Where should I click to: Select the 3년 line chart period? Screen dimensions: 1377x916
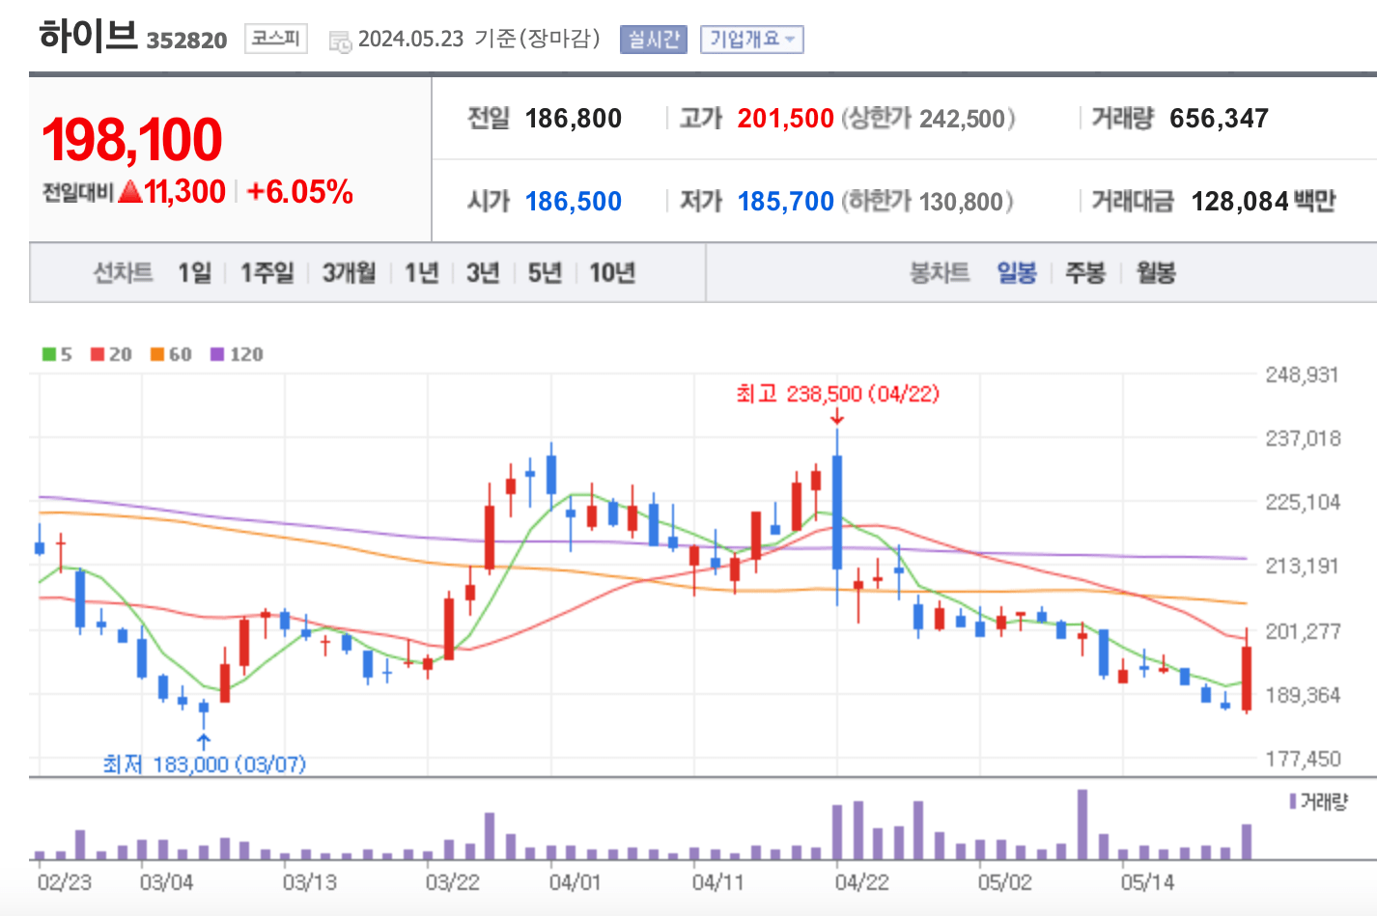point(483,273)
